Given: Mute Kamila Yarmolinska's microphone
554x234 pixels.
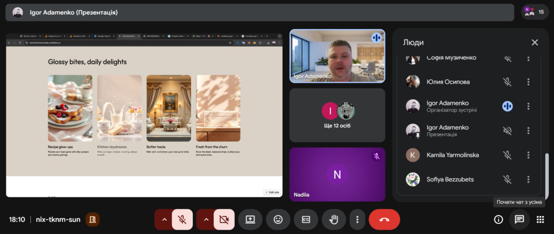Looking at the screenshot, I should [507, 155].
